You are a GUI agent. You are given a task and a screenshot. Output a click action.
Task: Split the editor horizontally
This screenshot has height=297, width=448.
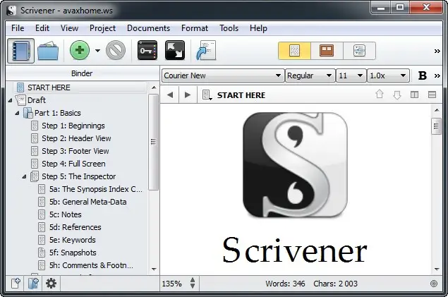[432, 95]
